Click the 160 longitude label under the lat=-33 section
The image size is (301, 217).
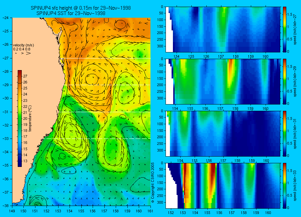coord(268,213)
